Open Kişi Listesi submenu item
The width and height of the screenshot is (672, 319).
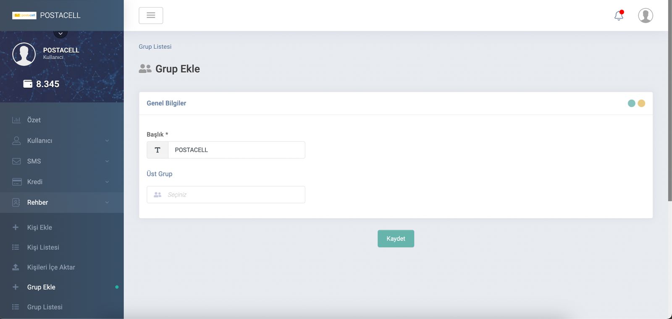[62, 247]
